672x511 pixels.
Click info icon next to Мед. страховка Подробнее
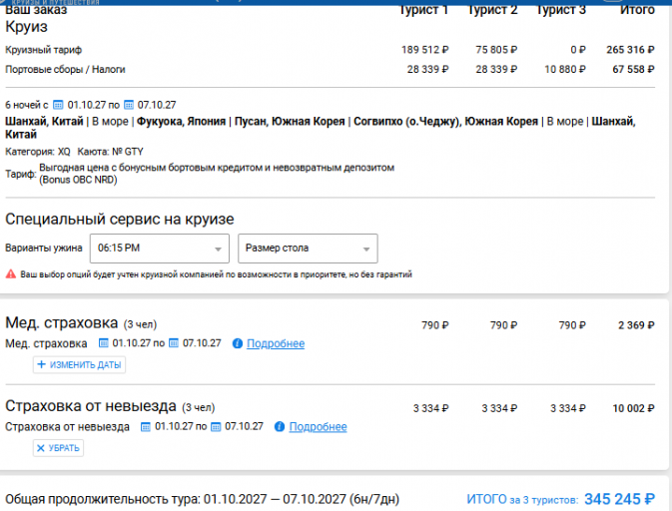pos(238,343)
